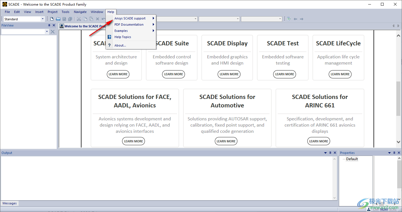Screen dimensions: 402x212
Task: Click LEARN MORE under SCADE Test
Action: click(284, 74)
